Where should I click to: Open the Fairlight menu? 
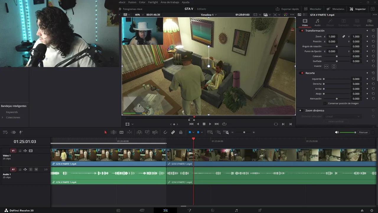pyautogui.click(x=153, y=2)
